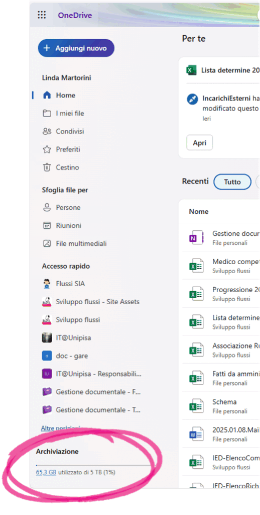Select the Condivisi people icon
Image resolution: width=260 pixels, height=515 pixels.
click(x=47, y=131)
